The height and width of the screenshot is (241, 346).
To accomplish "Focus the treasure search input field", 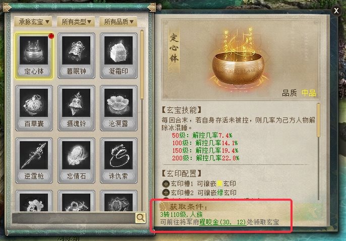I will click(74, 218).
